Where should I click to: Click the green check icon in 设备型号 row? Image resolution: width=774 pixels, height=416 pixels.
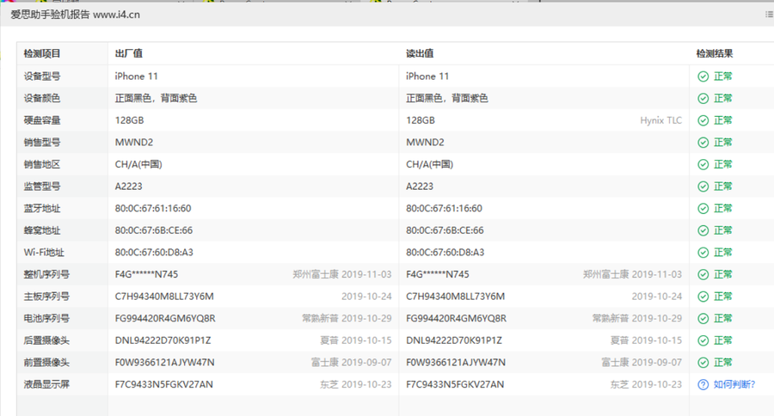coord(703,76)
